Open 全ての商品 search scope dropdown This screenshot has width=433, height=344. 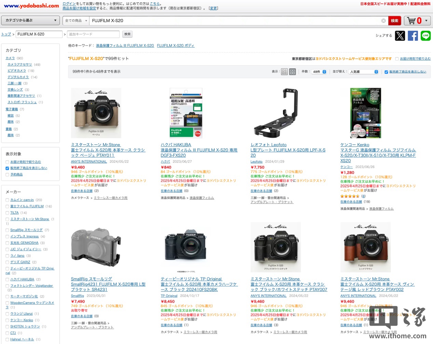tap(75, 21)
